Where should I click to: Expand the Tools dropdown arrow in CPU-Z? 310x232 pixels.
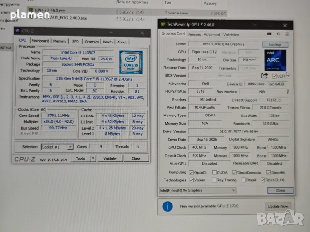point(93,159)
